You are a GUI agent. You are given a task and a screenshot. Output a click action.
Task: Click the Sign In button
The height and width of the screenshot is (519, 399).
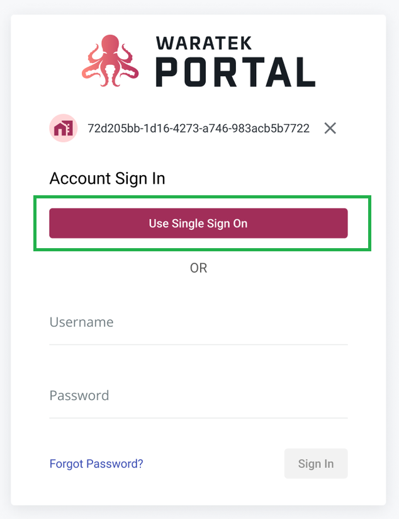tap(316, 464)
